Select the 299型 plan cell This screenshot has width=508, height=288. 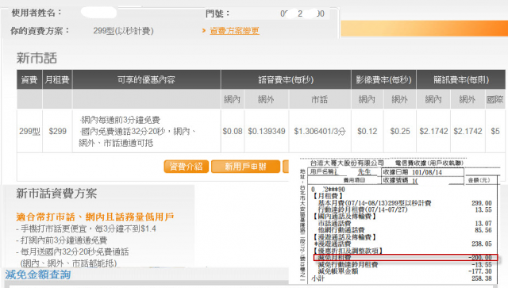coord(29,131)
